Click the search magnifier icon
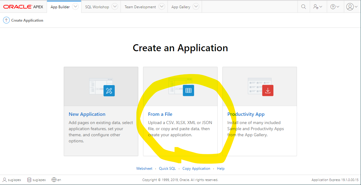Image resolution: width=361 pixels, height=185 pixels. click(304, 7)
